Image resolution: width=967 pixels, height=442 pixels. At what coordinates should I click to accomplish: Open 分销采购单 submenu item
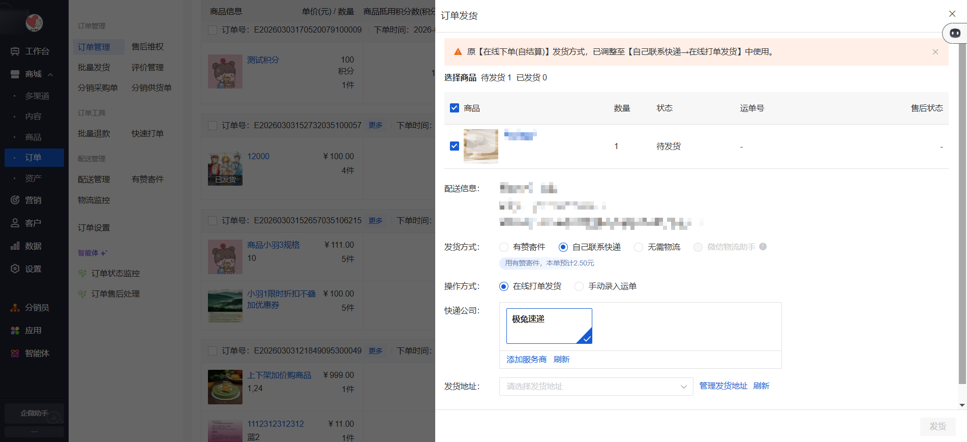[x=98, y=88]
